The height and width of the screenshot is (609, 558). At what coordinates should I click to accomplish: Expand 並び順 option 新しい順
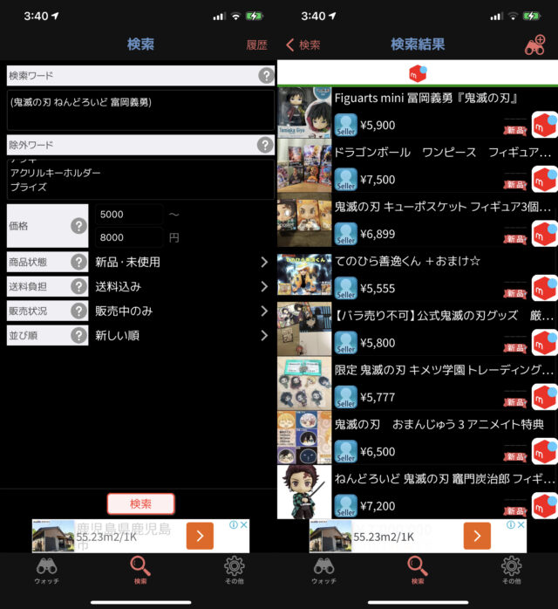click(x=181, y=336)
